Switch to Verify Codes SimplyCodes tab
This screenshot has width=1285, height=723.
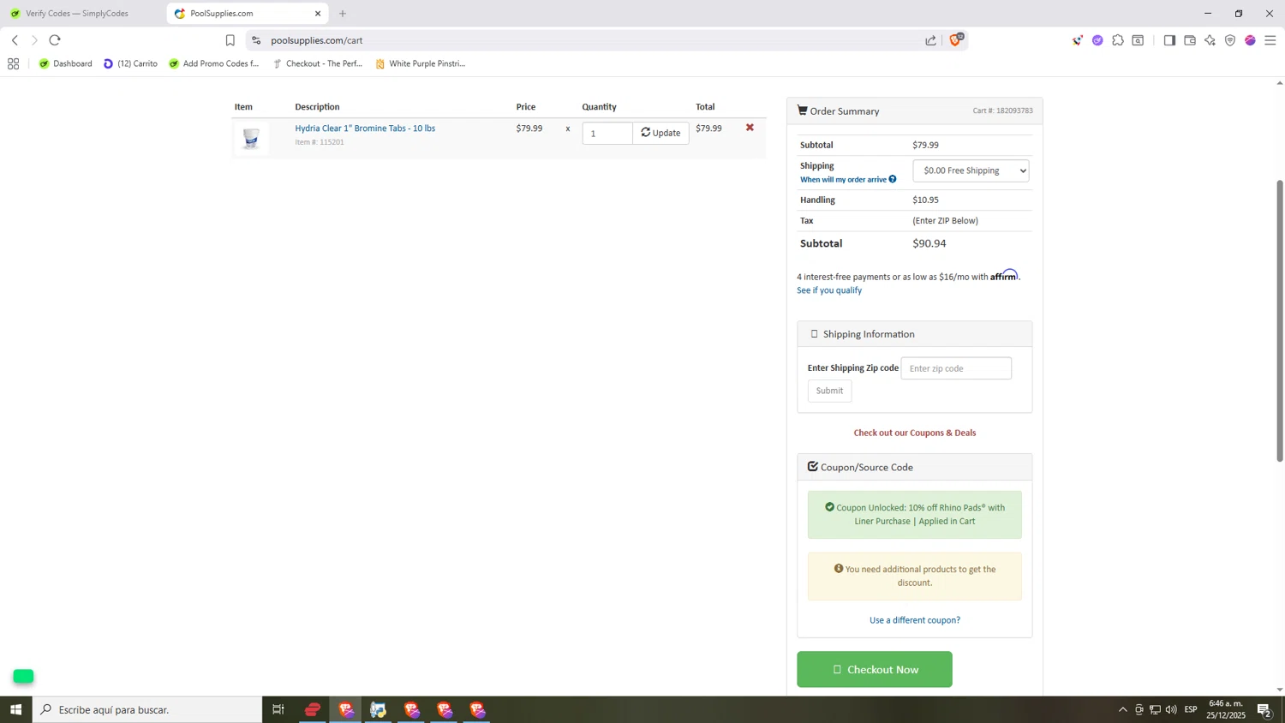77,14
